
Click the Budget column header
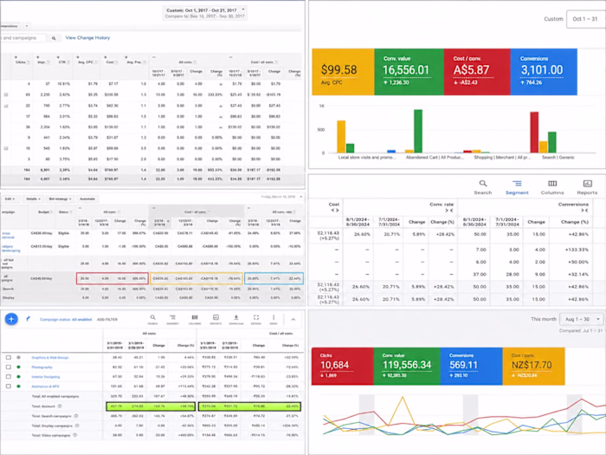[43, 212]
